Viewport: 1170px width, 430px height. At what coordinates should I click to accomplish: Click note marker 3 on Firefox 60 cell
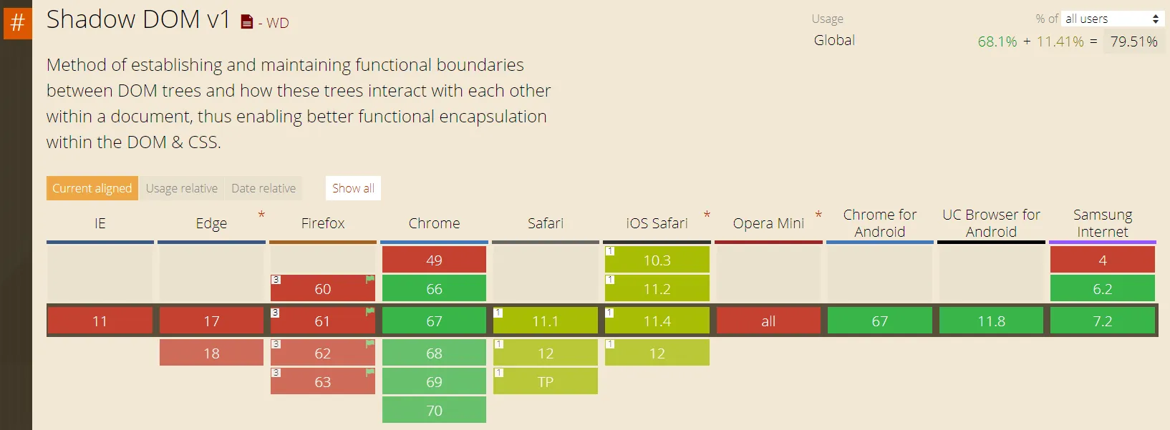(277, 279)
